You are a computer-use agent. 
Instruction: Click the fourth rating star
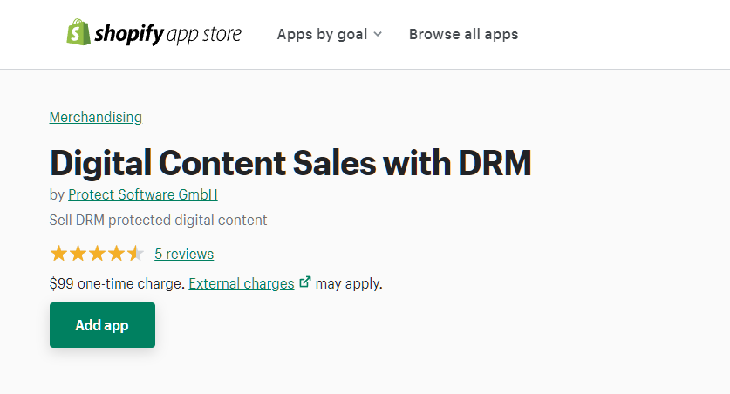pos(116,254)
